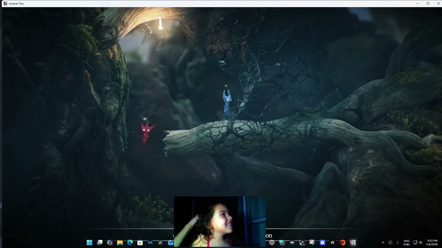Open File Explorer from the taskbar
The height and width of the screenshot is (248, 442).
click(120, 242)
